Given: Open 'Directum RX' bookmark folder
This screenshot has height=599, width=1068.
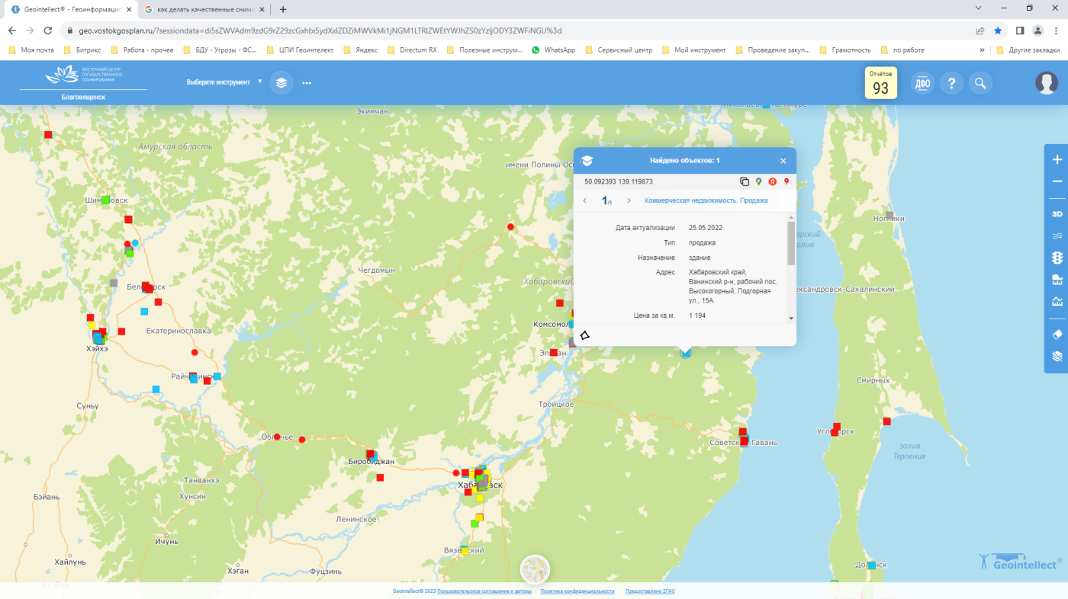Looking at the screenshot, I should pos(412,50).
